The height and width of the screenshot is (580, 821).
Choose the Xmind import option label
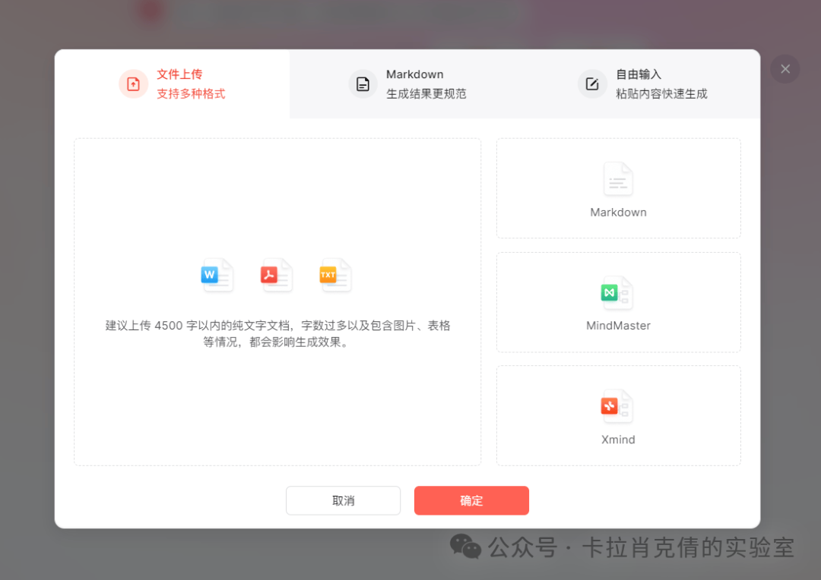[618, 440]
